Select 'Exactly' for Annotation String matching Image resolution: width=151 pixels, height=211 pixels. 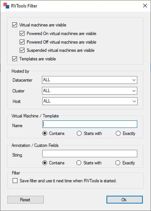pos(118,163)
